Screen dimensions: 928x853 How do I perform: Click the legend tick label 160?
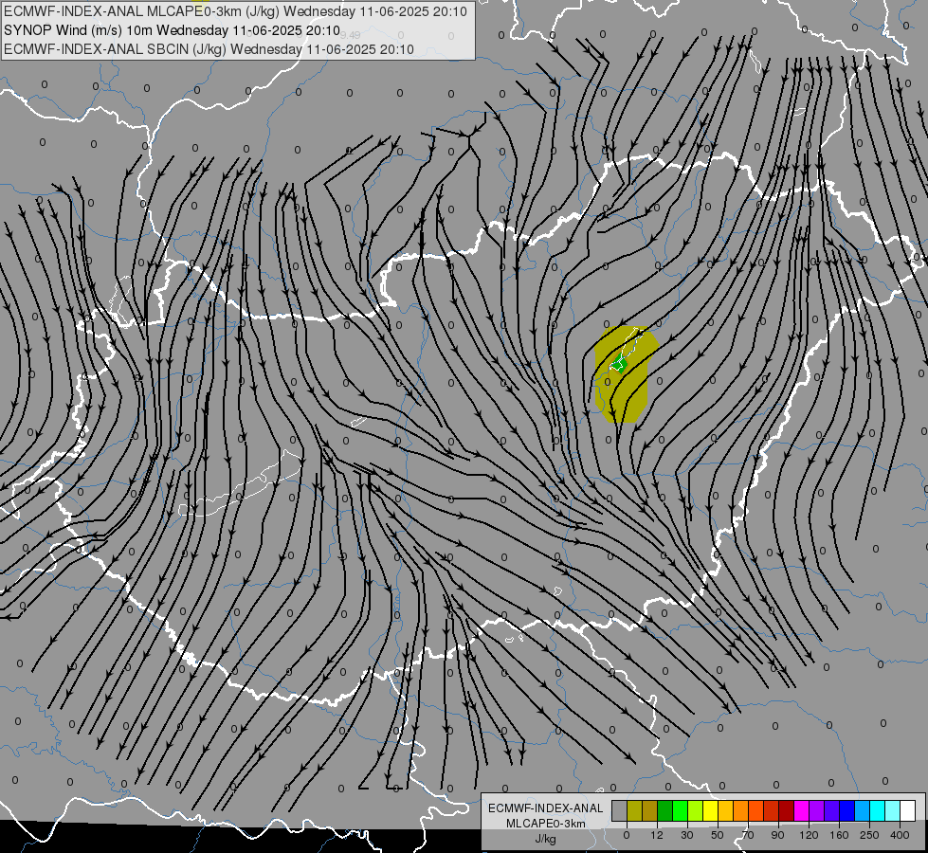pyautogui.click(x=839, y=835)
